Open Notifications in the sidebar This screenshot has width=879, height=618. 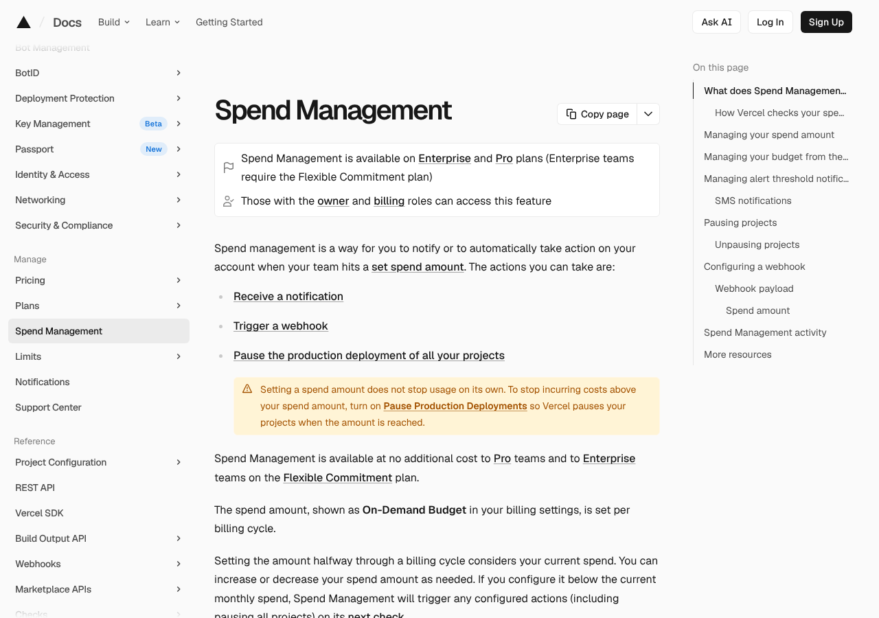click(99, 382)
